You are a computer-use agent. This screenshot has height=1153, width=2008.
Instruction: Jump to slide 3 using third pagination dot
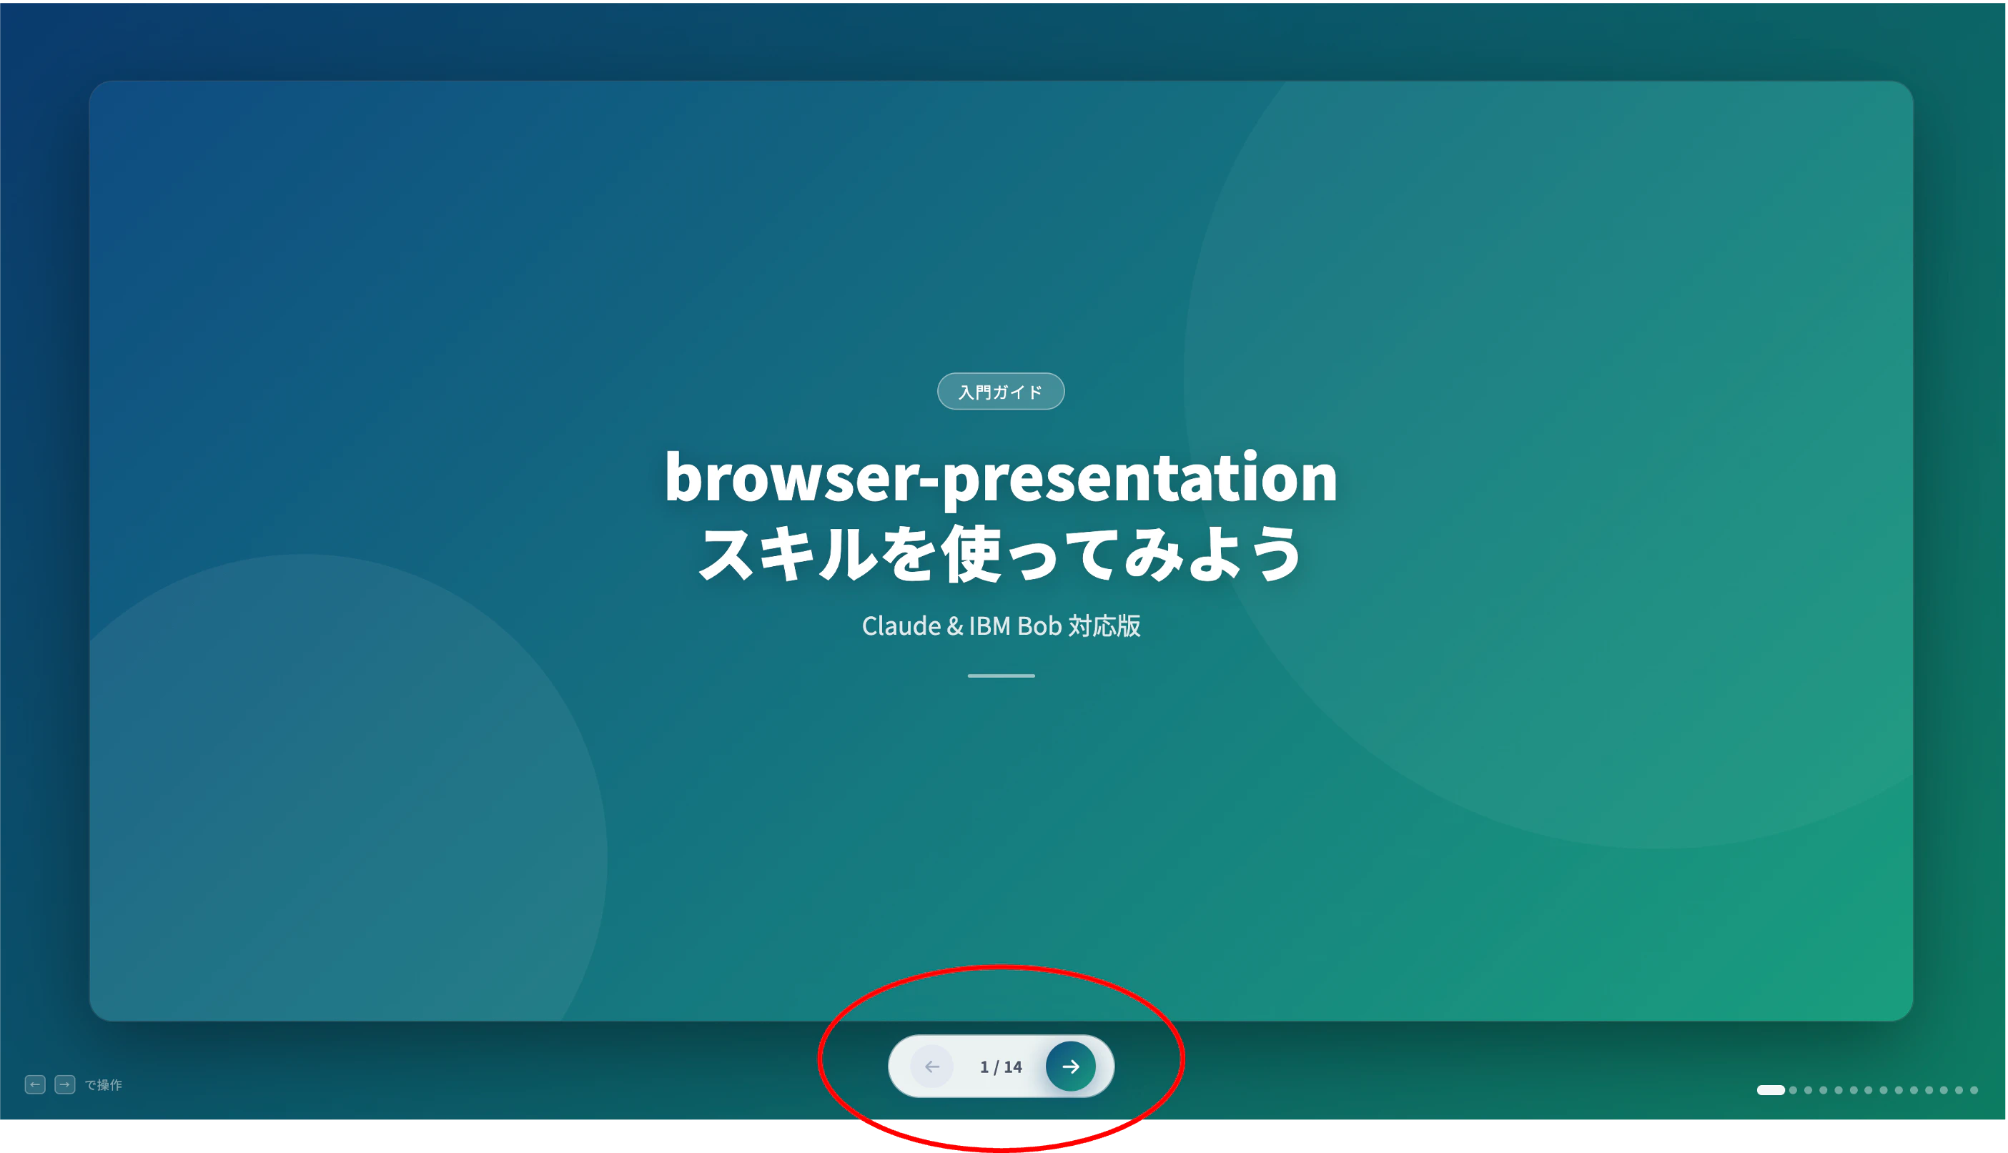tap(1809, 1090)
